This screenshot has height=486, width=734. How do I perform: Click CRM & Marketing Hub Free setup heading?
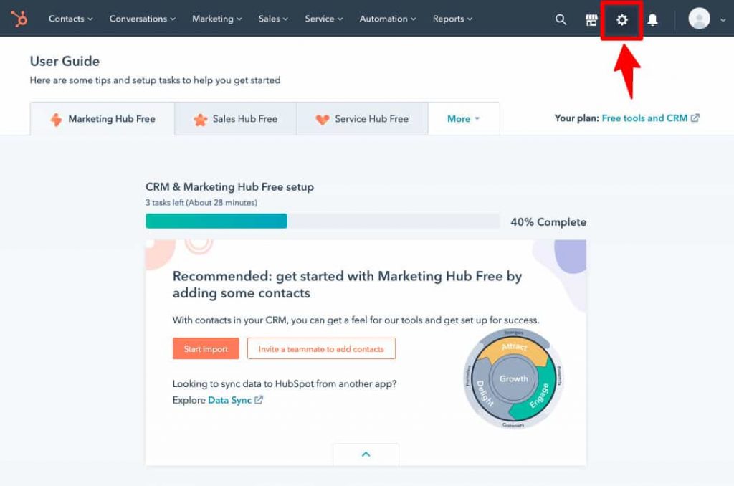click(229, 187)
